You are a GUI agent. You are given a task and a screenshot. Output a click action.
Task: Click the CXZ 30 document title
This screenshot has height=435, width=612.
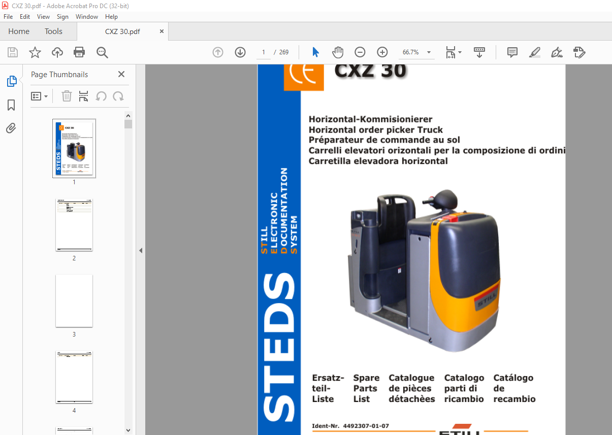point(371,71)
